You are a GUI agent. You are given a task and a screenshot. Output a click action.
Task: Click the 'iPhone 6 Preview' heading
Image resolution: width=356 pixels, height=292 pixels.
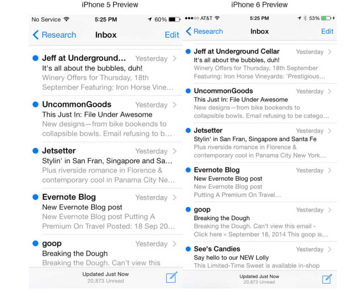tap(259, 5)
